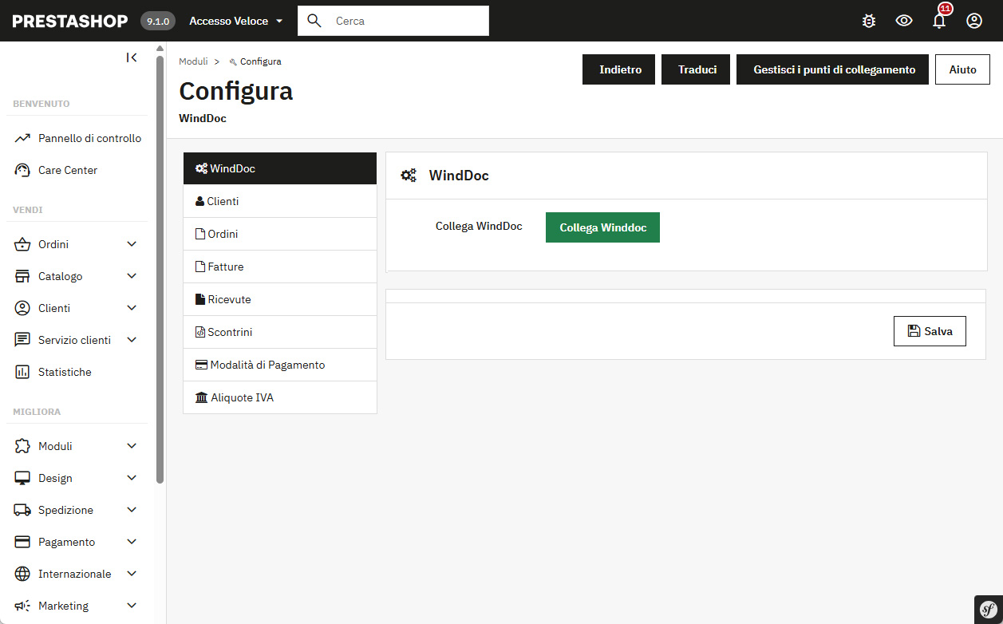The image size is (1003, 624).
Task: Click the Spedizione truck icon
Action: click(x=22, y=511)
